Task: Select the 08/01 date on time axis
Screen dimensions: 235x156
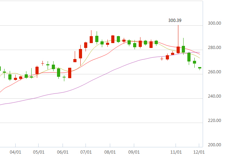Action: [x=110, y=152]
